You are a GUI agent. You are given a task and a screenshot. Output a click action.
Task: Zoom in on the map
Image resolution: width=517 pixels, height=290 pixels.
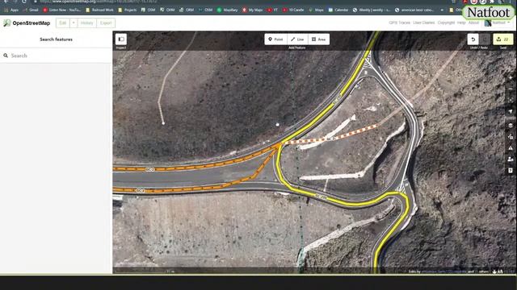[511, 78]
